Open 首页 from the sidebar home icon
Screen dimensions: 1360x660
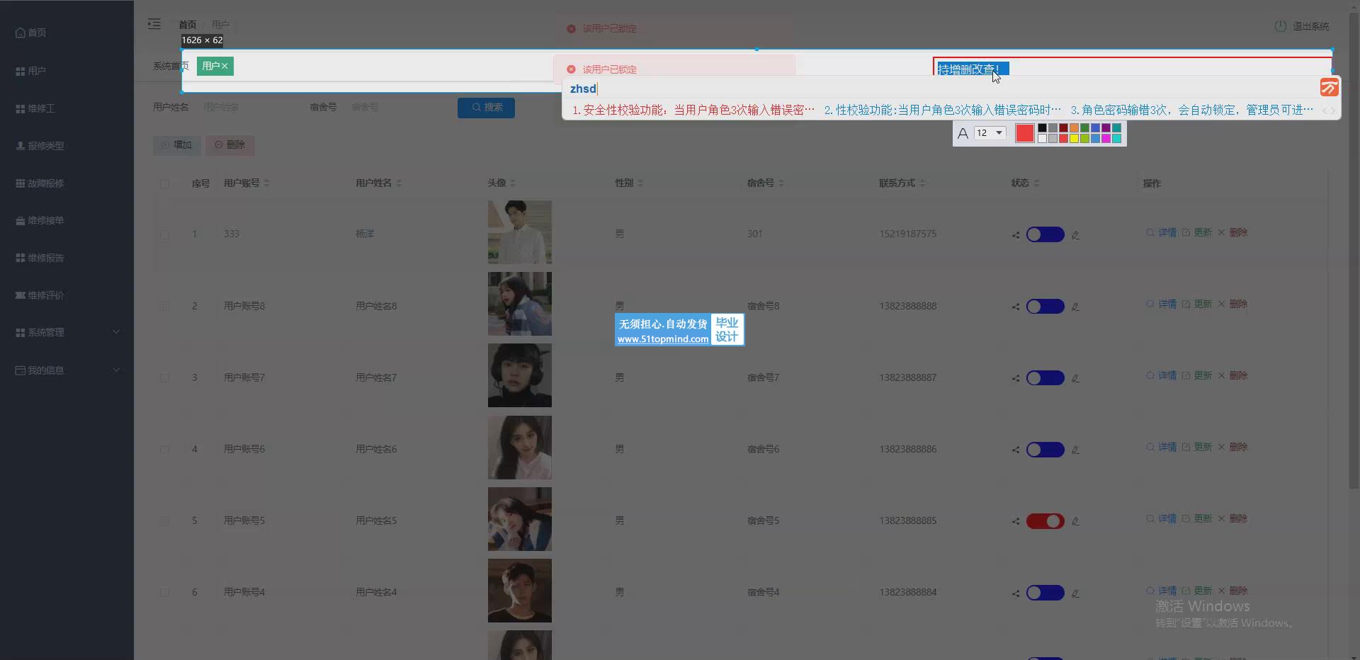(x=21, y=33)
